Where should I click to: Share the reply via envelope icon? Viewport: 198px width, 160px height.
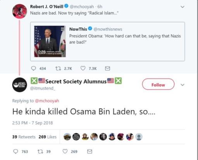90,151
